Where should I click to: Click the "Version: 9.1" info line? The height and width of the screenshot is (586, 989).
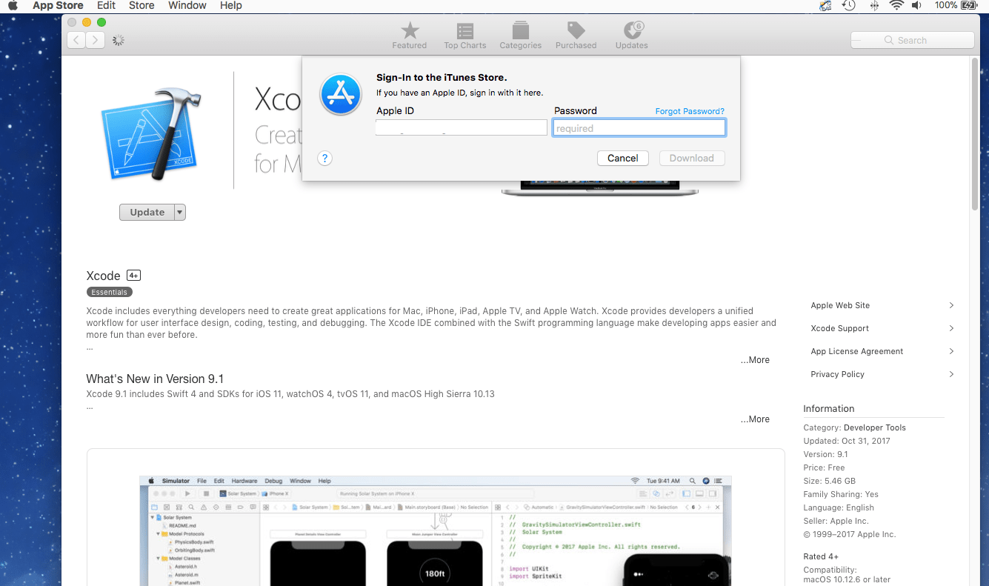(825, 454)
